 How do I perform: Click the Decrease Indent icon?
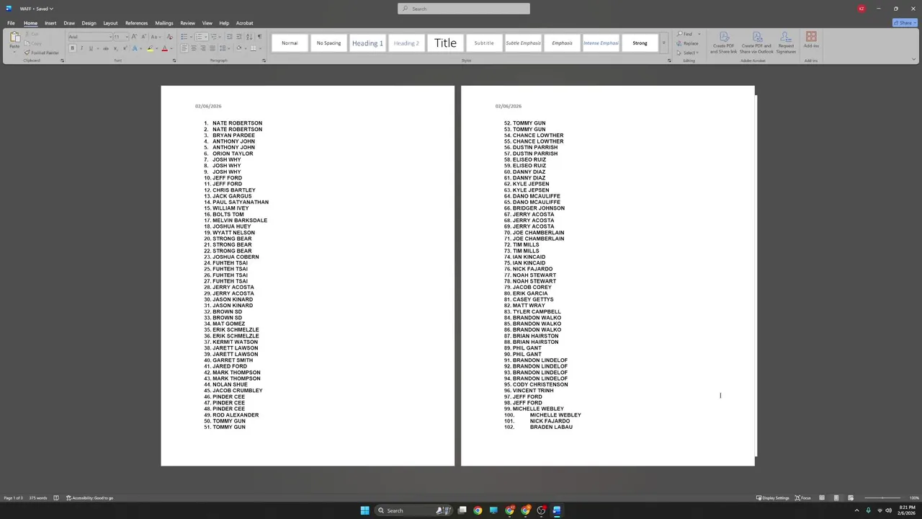point(229,37)
